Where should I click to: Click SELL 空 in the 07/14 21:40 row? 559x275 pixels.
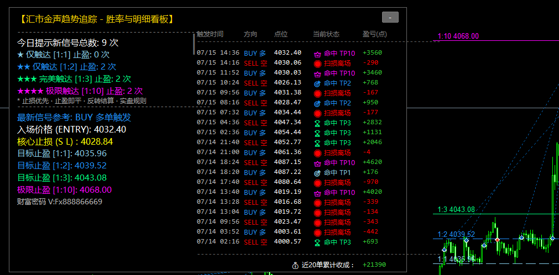(x=255, y=143)
